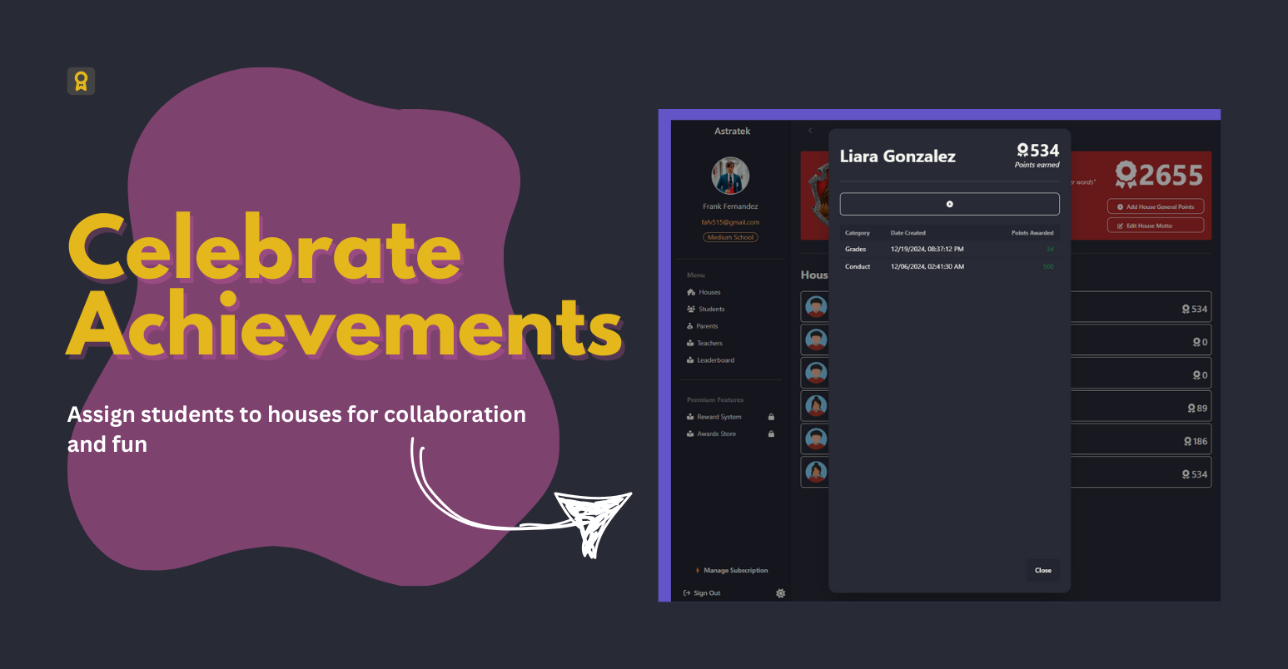Click Frank Fernandez's profile photo
Viewport: 1288px width, 669px height.
click(x=730, y=176)
